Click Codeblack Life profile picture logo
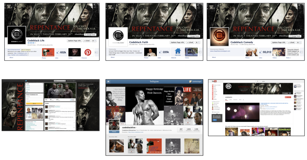Image resolution: width=307 pixels, height=160 pixels. point(17,35)
